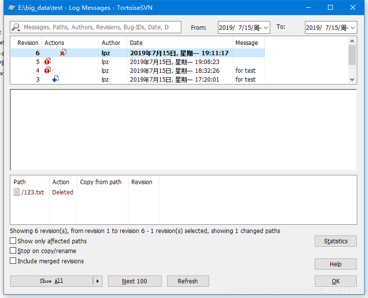Click the log list scrollbar thumb
This screenshot has width=368, height=298.
point(352,55)
